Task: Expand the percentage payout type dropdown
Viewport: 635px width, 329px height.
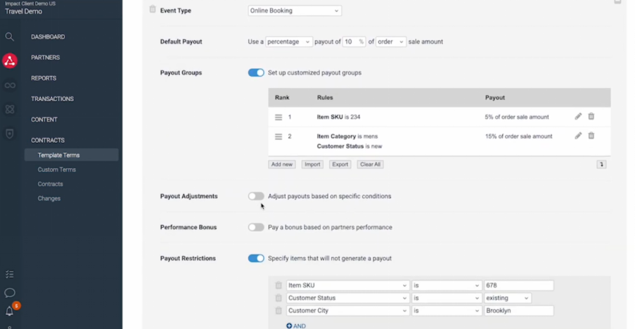Action: pyautogui.click(x=288, y=41)
